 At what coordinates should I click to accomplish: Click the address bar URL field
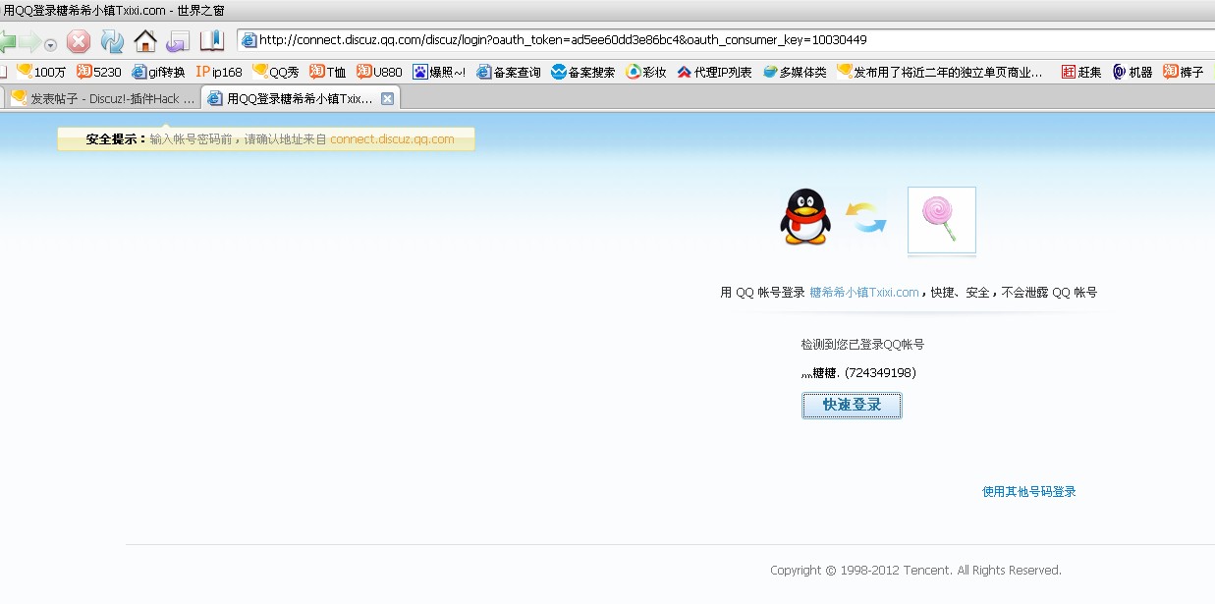[x=725, y=40]
